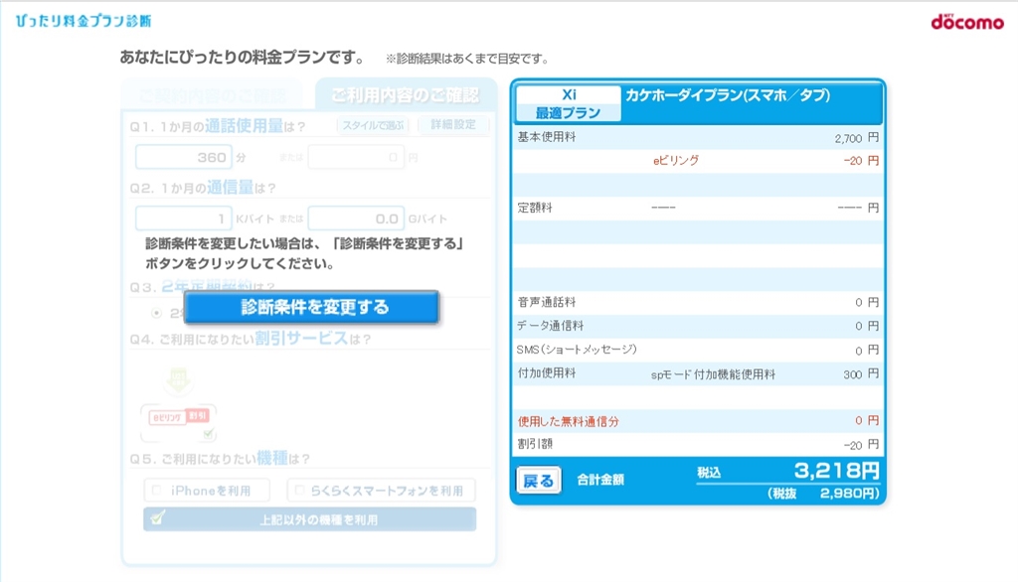Focus the Gバイト data volume field

(x=356, y=218)
